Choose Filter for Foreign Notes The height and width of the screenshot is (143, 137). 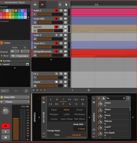point(57,135)
